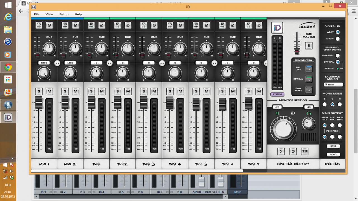This screenshot has height=201, width=358.
Task: Enable the 10 dB pad on MIC 2
Action: pyautogui.click(x=65, y=25)
